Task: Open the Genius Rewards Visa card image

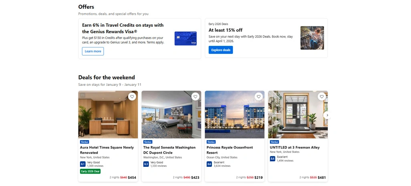Action: pos(185,38)
